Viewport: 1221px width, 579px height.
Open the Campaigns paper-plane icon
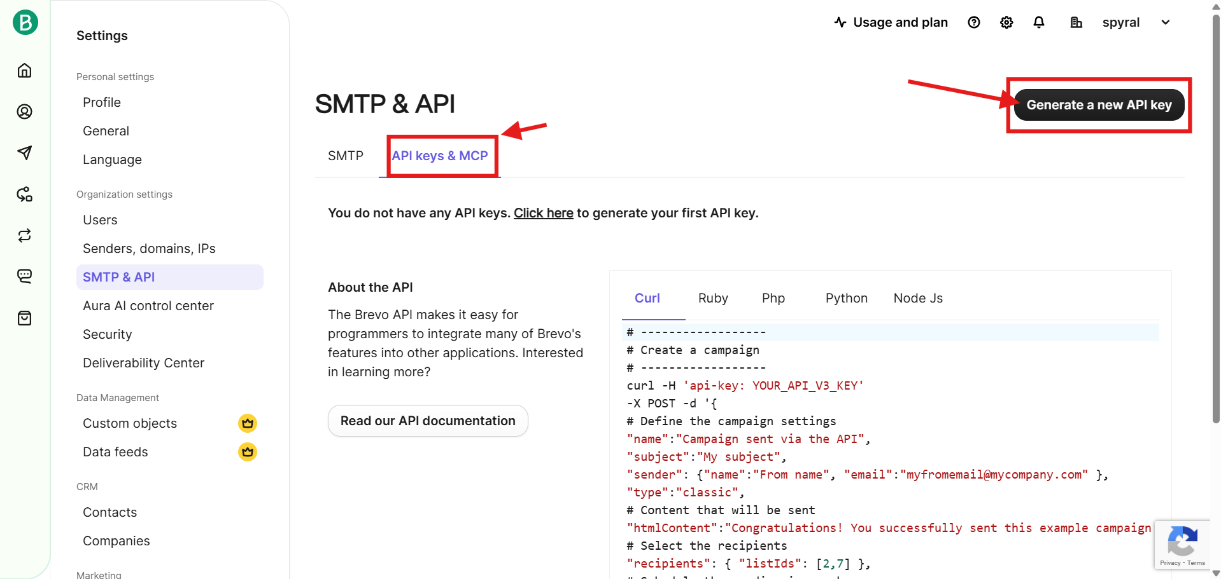24,153
